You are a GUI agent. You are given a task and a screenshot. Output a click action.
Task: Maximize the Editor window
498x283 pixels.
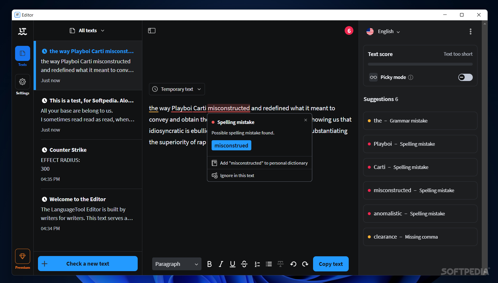[462, 15]
